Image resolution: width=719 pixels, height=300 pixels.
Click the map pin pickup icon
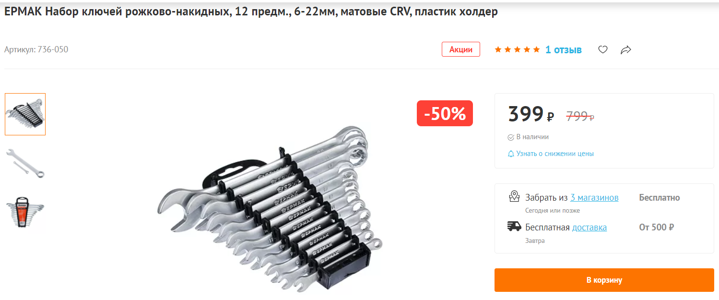tap(514, 196)
